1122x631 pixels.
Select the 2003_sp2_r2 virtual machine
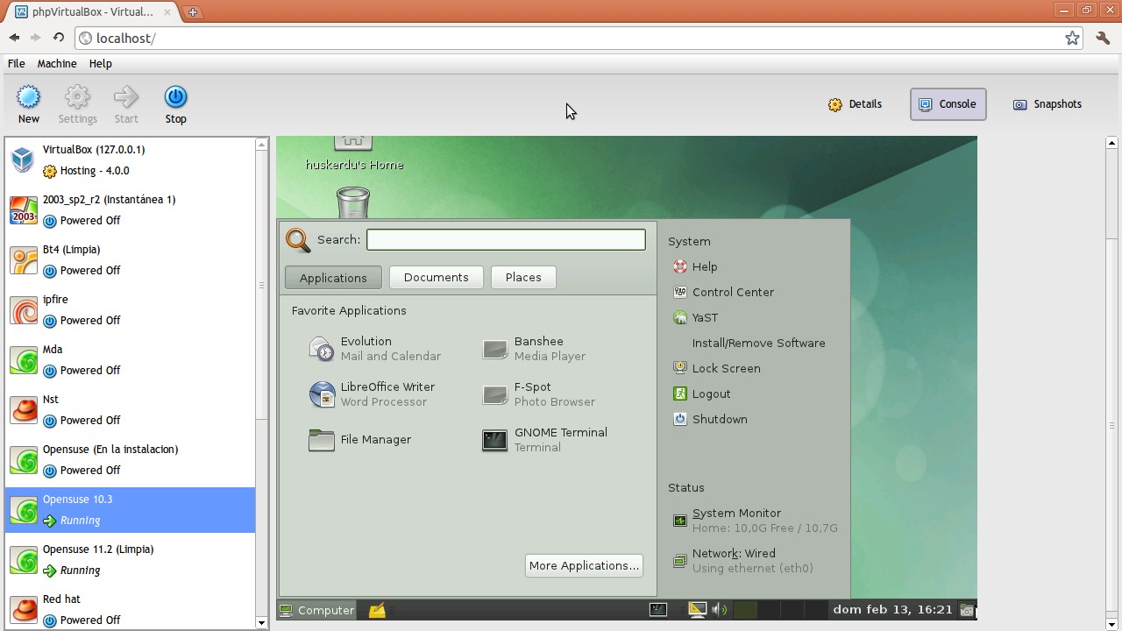coord(131,210)
